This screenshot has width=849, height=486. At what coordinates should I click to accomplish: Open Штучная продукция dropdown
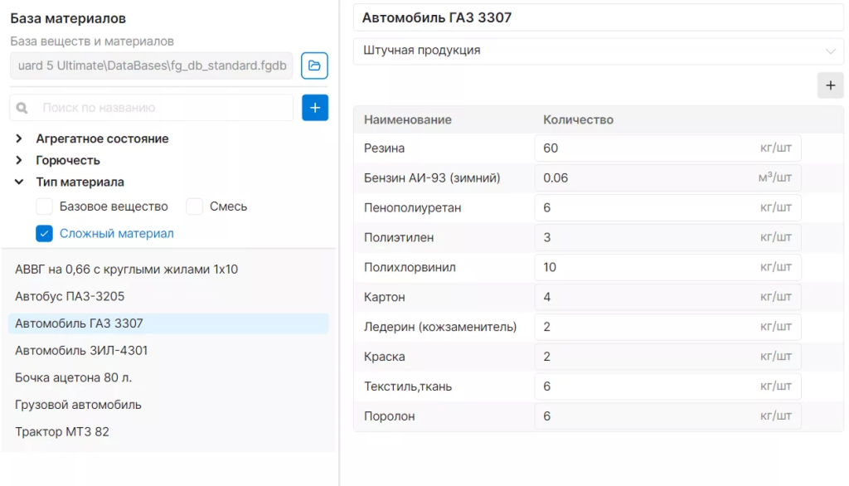[x=599, y=51]
